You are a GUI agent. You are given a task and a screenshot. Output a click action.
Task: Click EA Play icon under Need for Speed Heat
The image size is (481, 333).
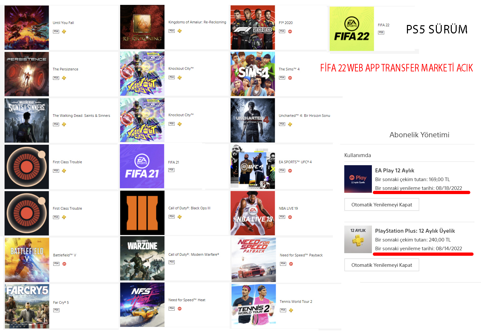pyautogui.click(x=180, y=309)
